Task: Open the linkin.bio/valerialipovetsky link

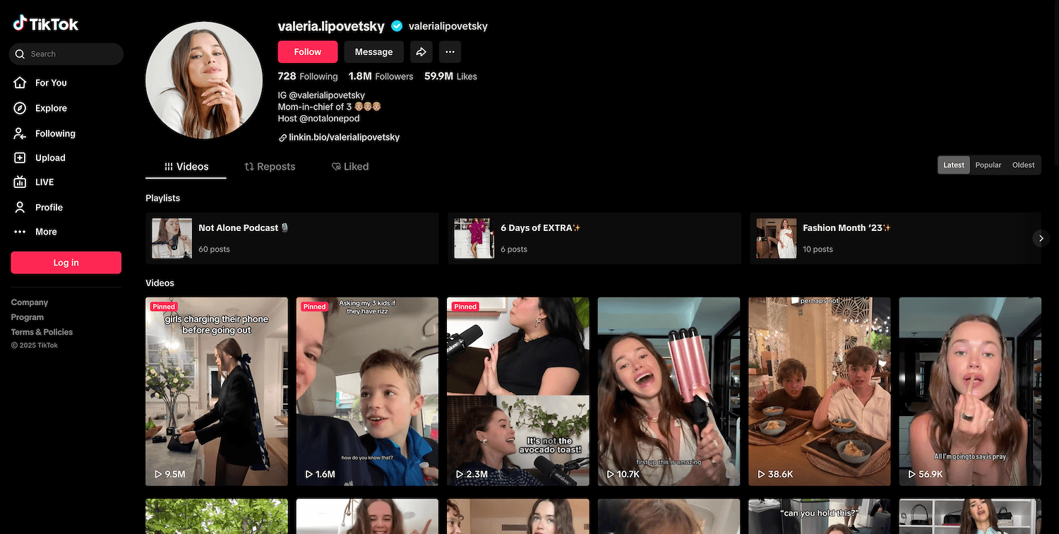Action: click(x=344, y=138)
